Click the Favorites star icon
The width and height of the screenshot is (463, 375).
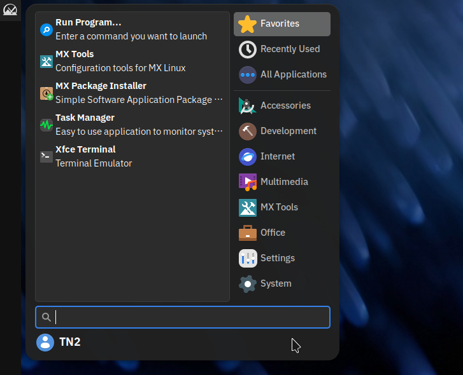point(248,24)
